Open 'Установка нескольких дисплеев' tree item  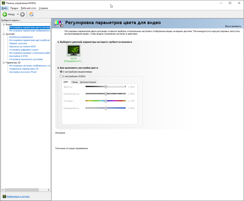click(26, 59)
